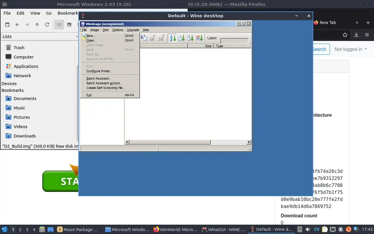This screenshot has width=374, height=234.
Task: Click the WinImage title bar app icon
Action: (83, 24)
